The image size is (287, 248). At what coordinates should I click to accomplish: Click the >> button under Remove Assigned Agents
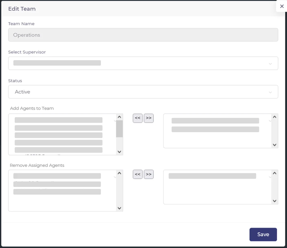(149, 174)
